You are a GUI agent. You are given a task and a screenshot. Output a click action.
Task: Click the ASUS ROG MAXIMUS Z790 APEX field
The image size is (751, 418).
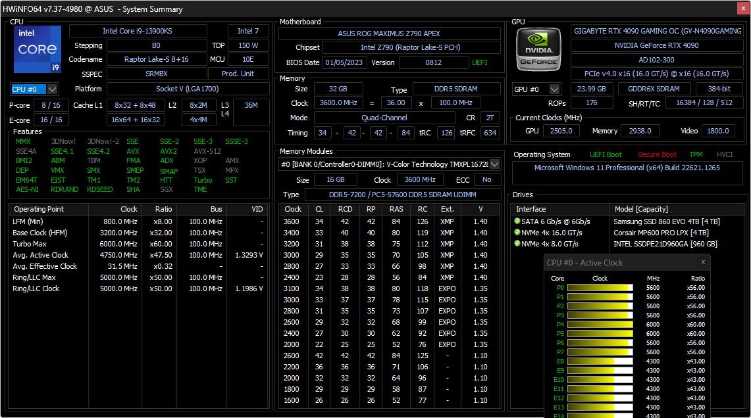(x=389, y=34)
